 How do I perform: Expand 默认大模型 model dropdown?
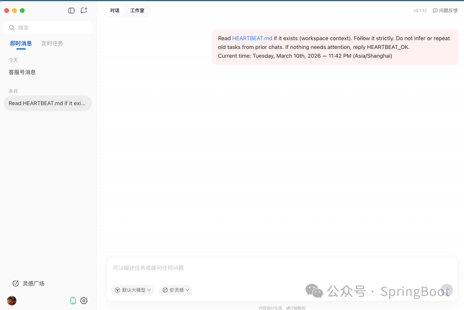point(133,290)
